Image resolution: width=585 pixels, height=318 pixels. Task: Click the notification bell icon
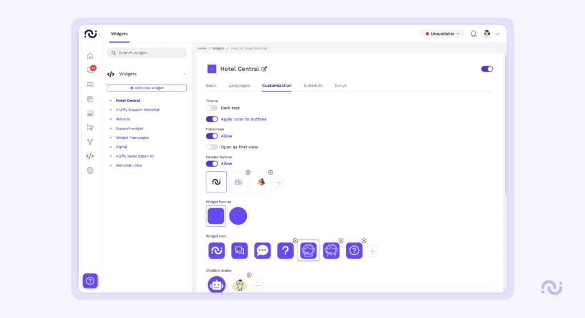pyautogui.click(x=473, y=34)
